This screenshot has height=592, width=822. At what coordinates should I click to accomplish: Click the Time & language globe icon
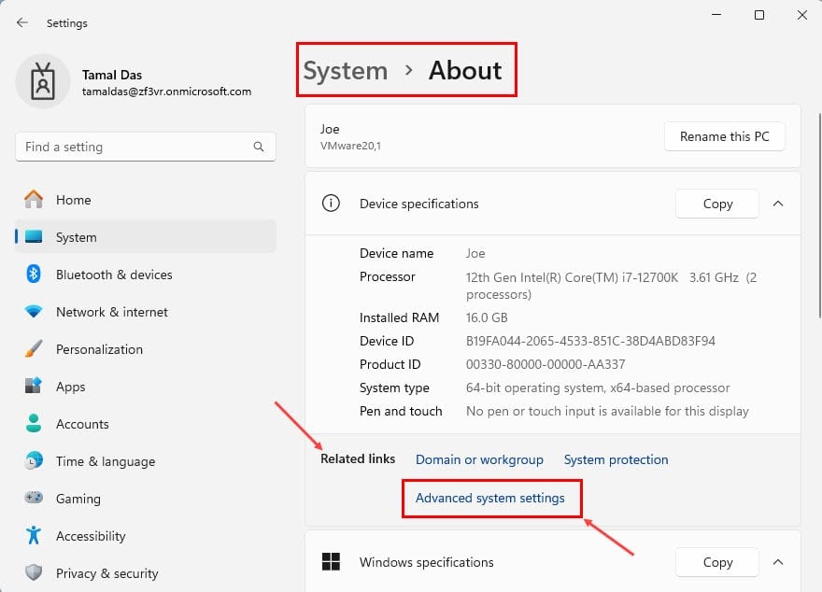34,461
